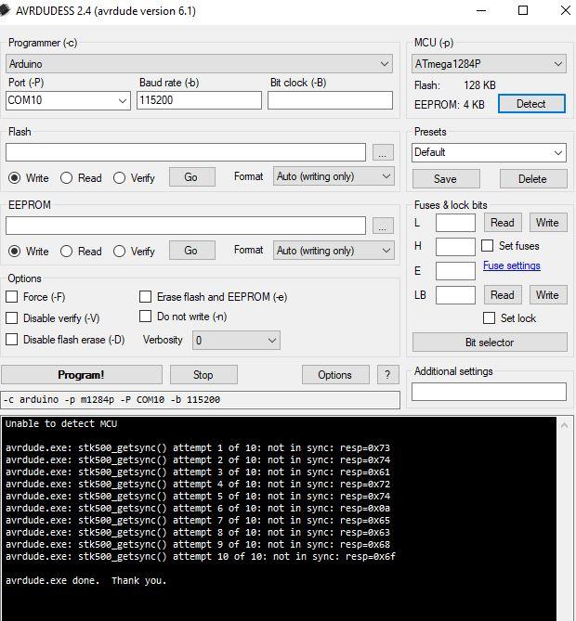Click the L fuse input field
Image resolution: width=576 pixels, height=621 pixels.
[455, 223]
